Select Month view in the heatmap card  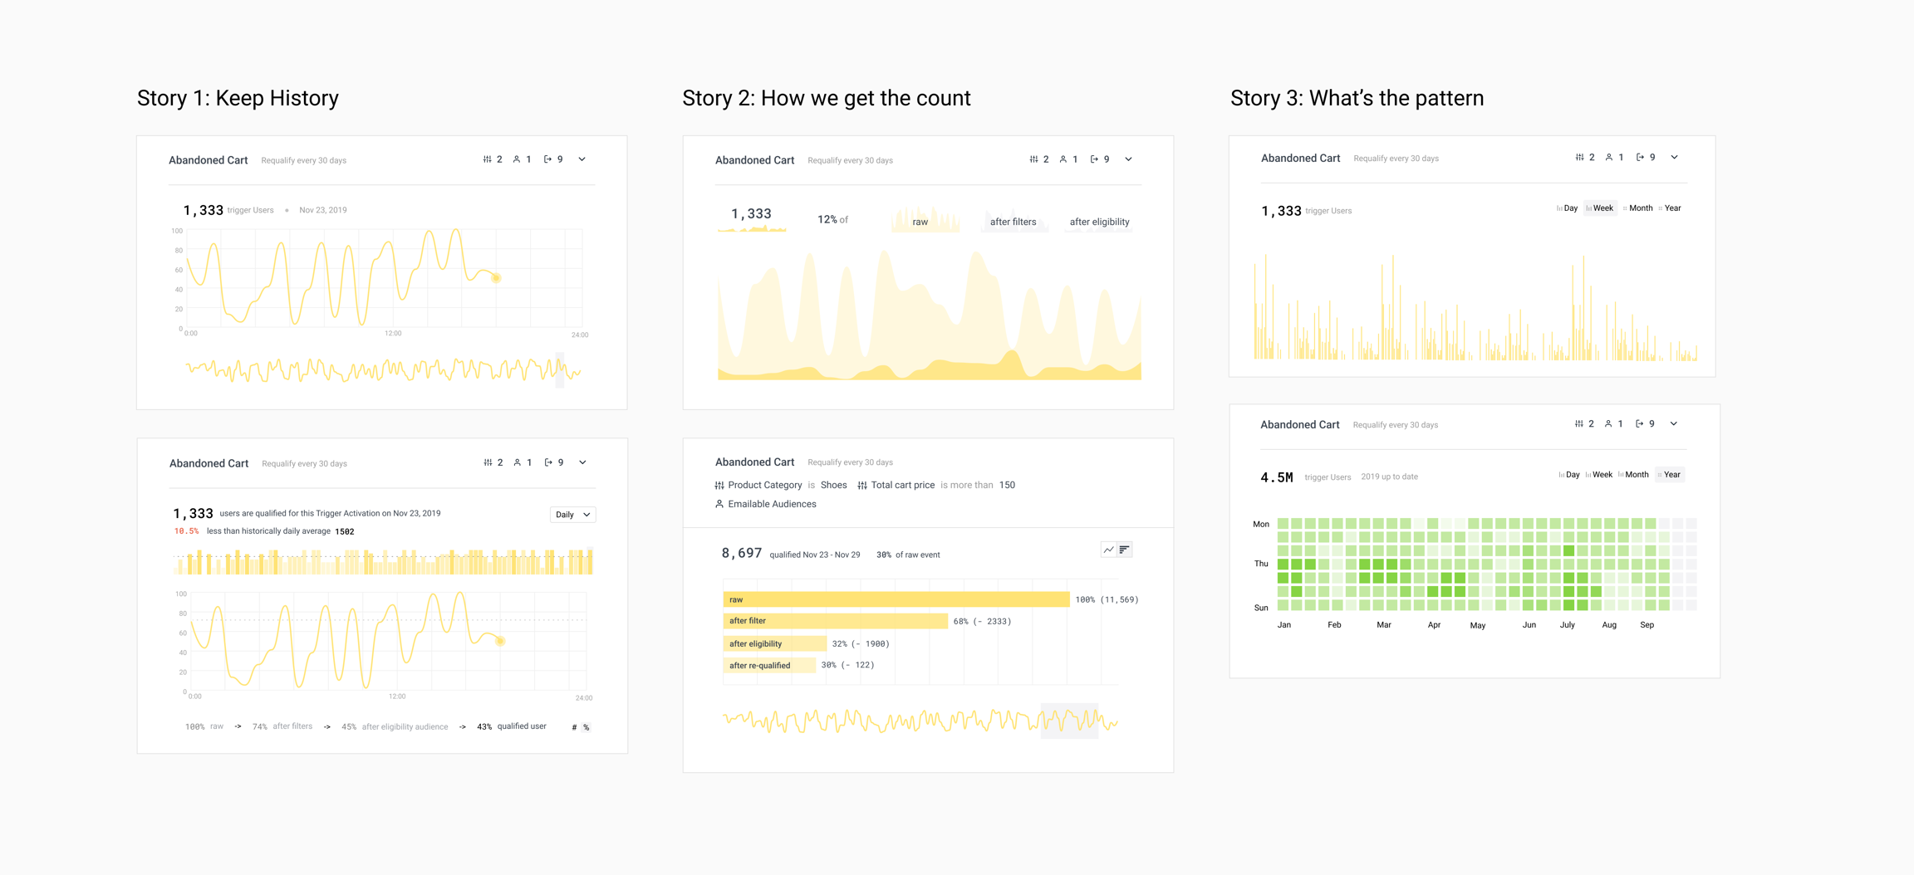[1633, 475]
